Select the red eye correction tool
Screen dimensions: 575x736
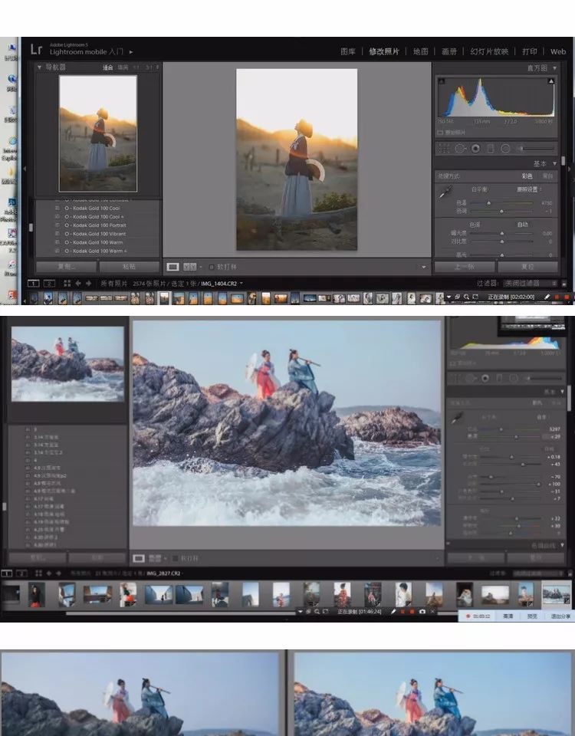tap(475, 148)
